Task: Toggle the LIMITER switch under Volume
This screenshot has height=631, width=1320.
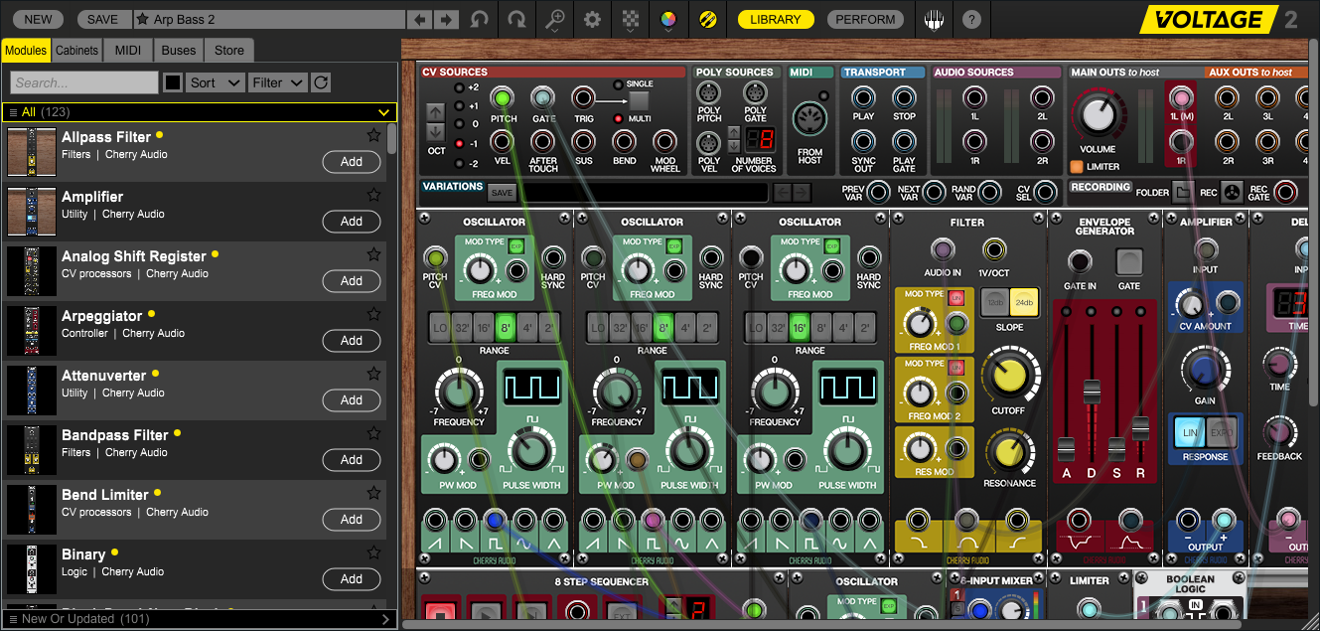Action: (1076, 167)
